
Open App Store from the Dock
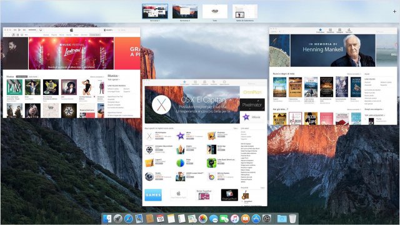256,219
